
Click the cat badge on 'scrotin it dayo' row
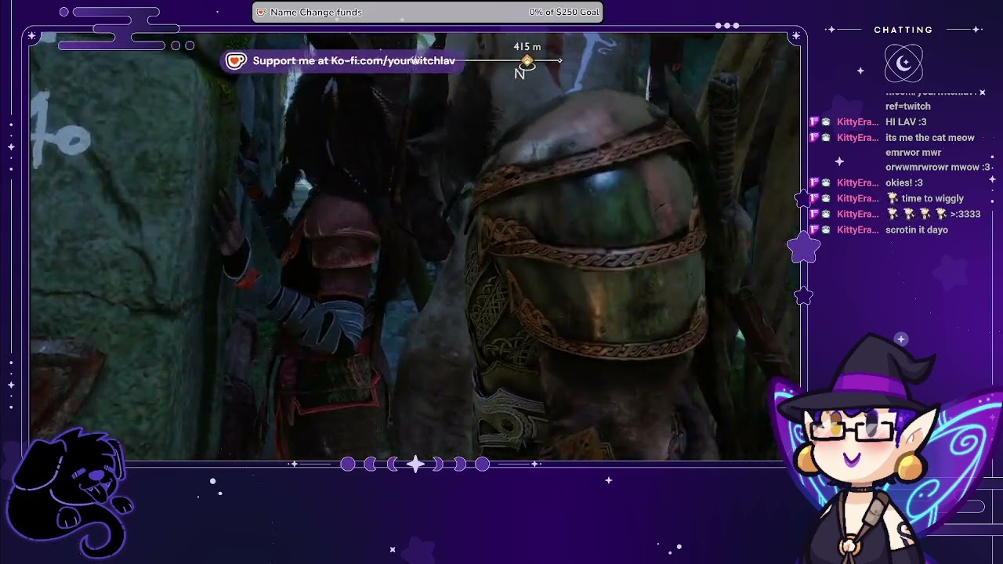click(x=826, y=230)
